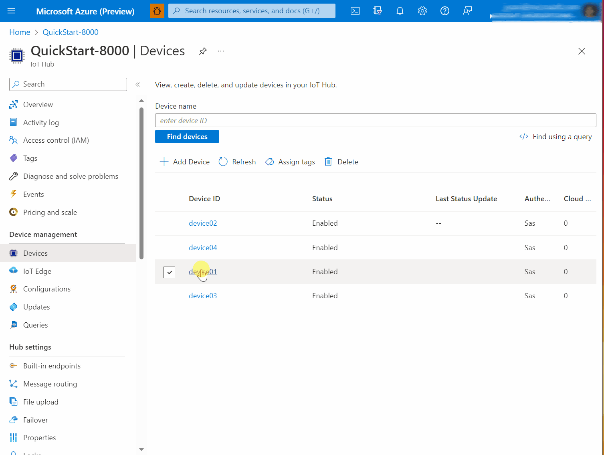Uncheck the device01 row checkbox

pos(170,272)
